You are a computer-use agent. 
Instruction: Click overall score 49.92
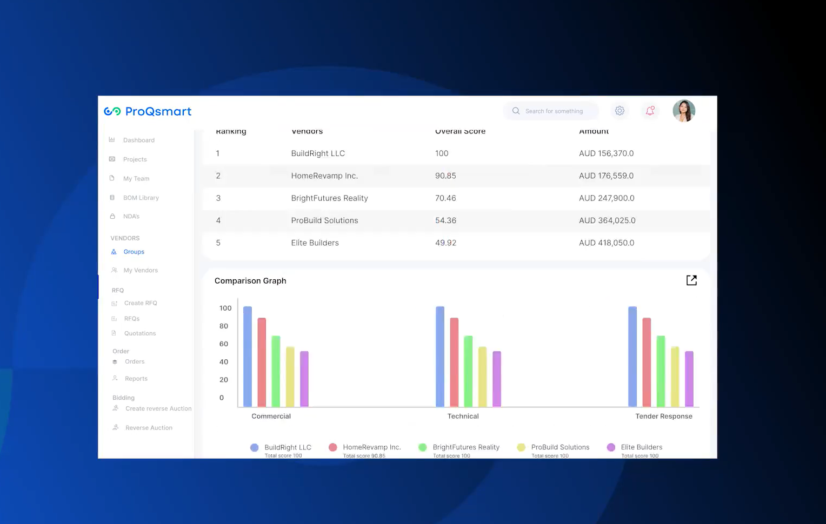[x=445, y=243]
